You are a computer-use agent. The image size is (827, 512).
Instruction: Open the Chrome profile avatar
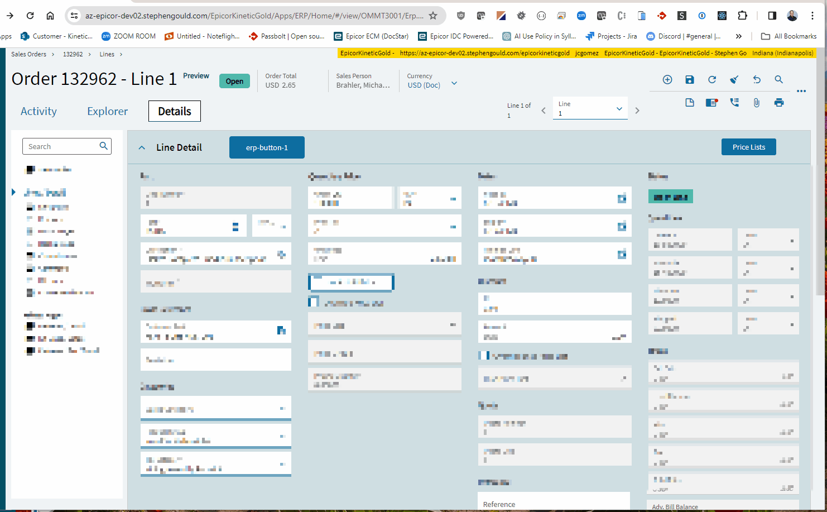click(792, 16)
